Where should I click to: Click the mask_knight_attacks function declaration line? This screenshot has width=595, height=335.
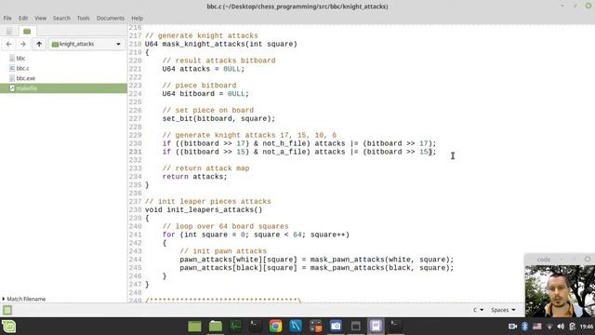click(x=221, y=44)
